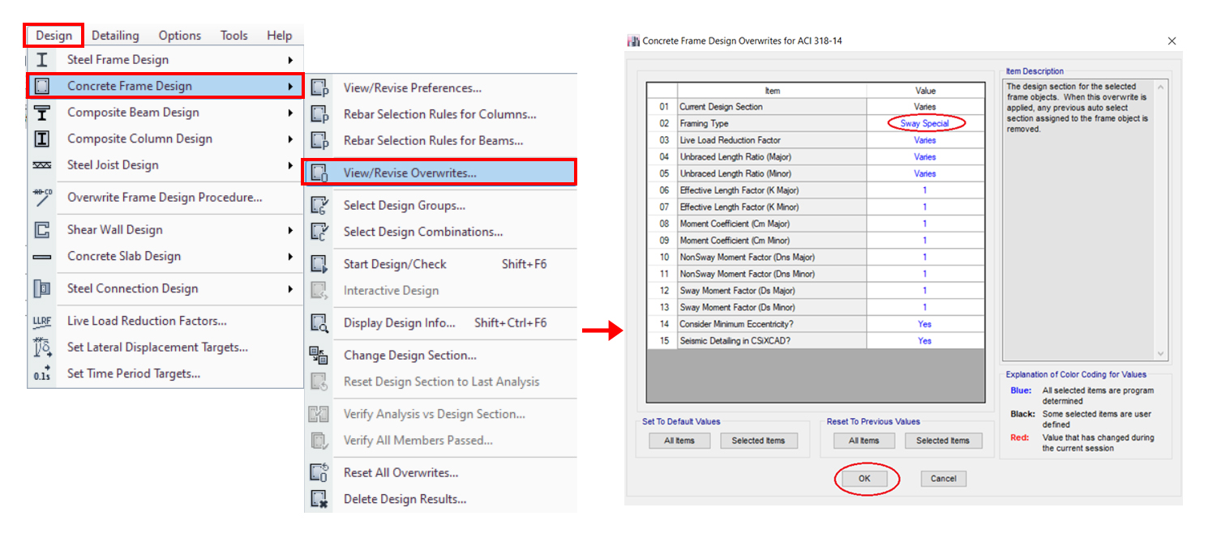The image size is (1217, 533).
Task: Click the Steel Frame Design I-beam icon
Action: (42, 60)
